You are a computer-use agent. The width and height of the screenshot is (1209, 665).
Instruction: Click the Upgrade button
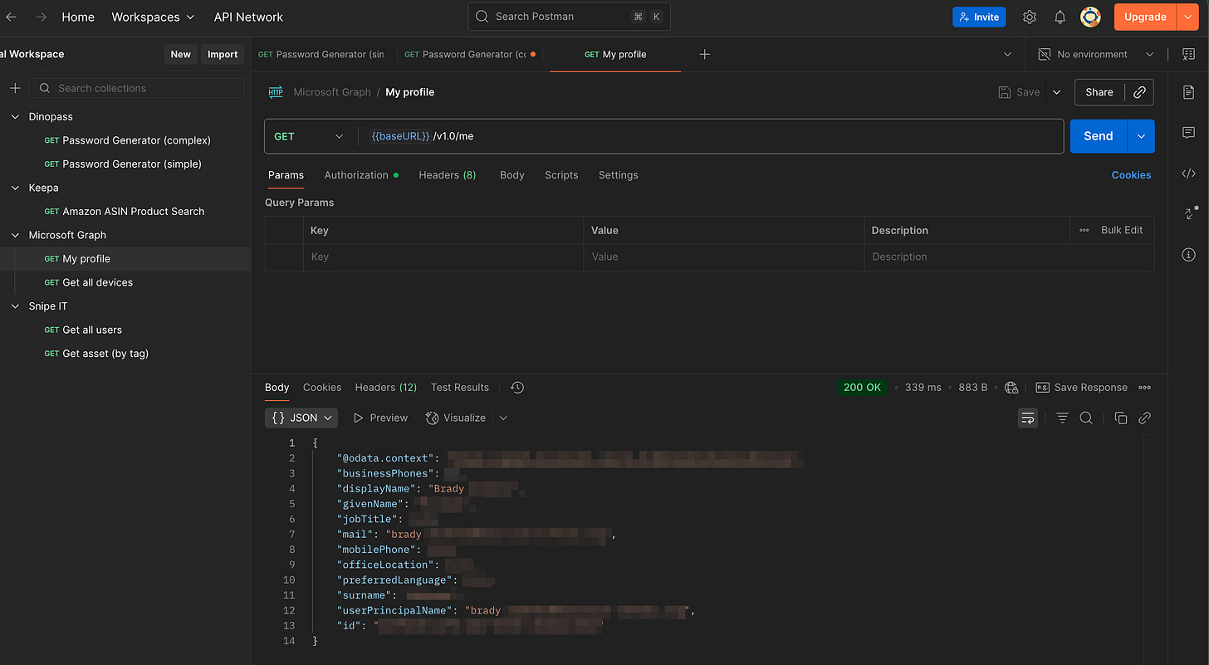tap(1145, 17)
